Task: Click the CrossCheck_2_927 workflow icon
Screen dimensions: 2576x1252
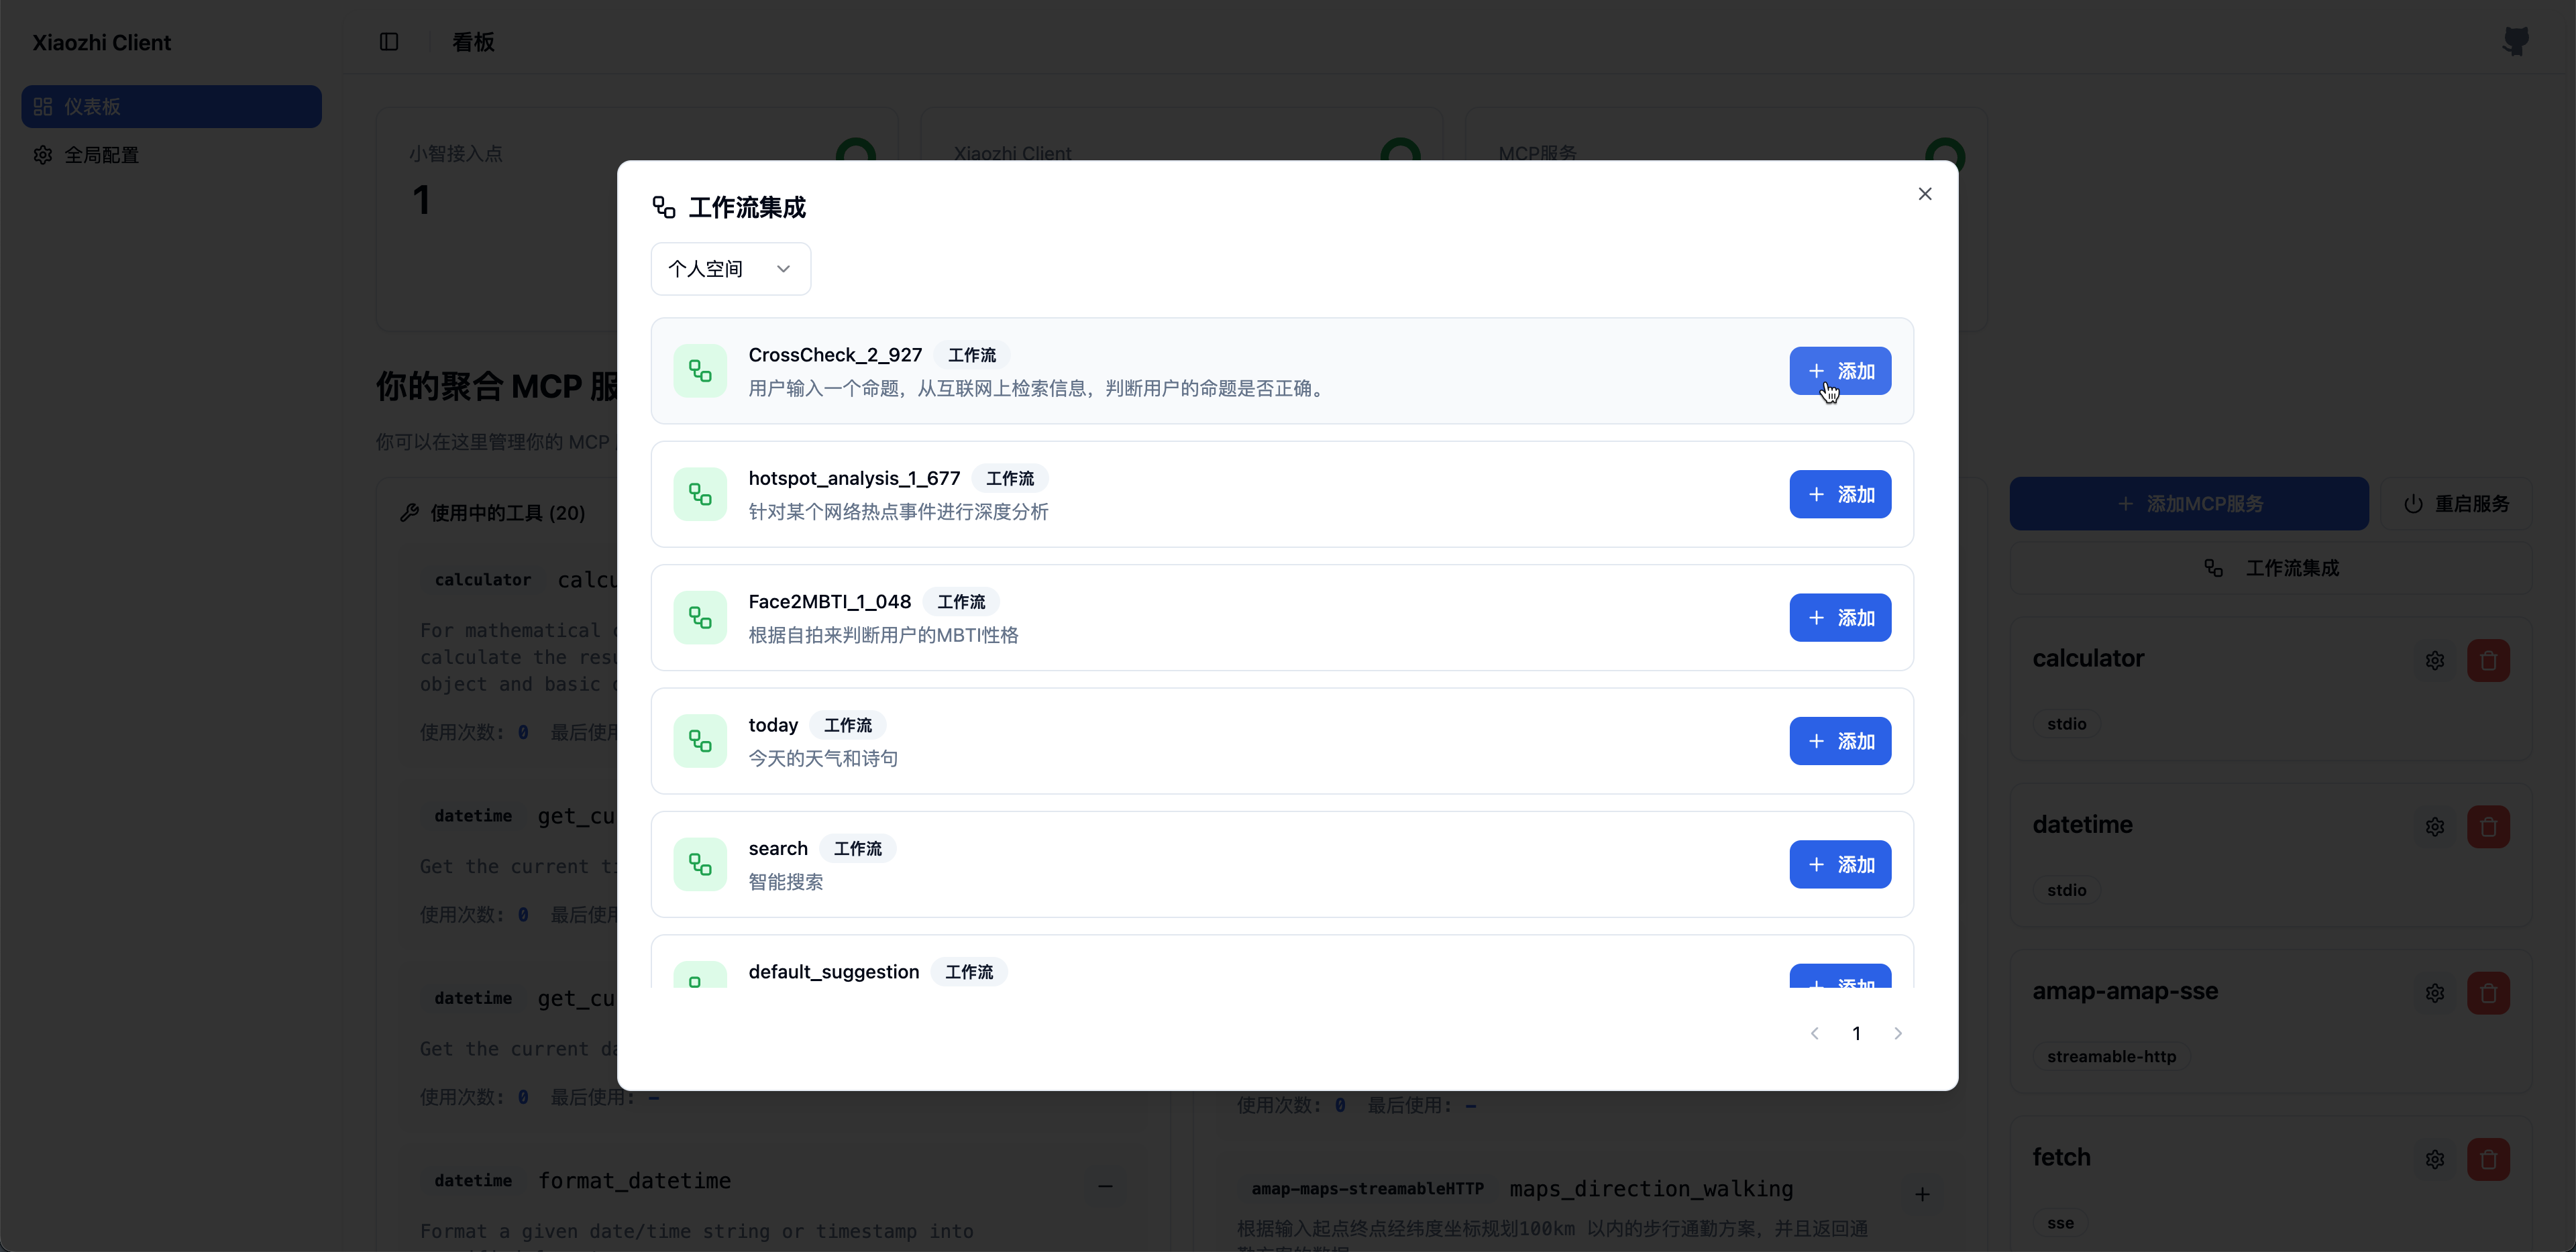Action: [x=700, y=371]
